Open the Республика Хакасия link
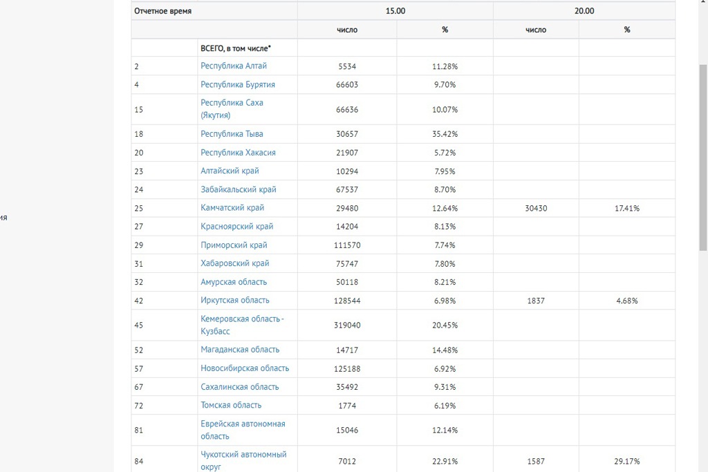708x472 pixels. pos(238,153)
